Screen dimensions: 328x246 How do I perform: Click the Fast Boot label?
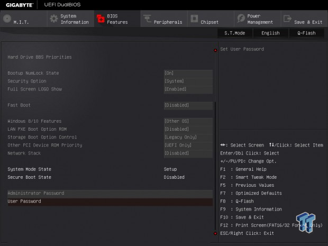(x=19, y=105)
